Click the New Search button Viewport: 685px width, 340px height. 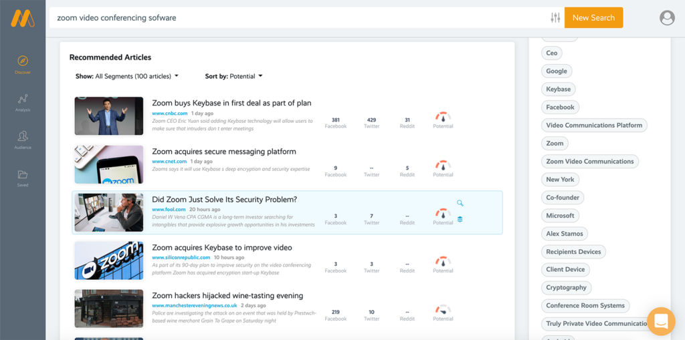click(x=594, y=18)
